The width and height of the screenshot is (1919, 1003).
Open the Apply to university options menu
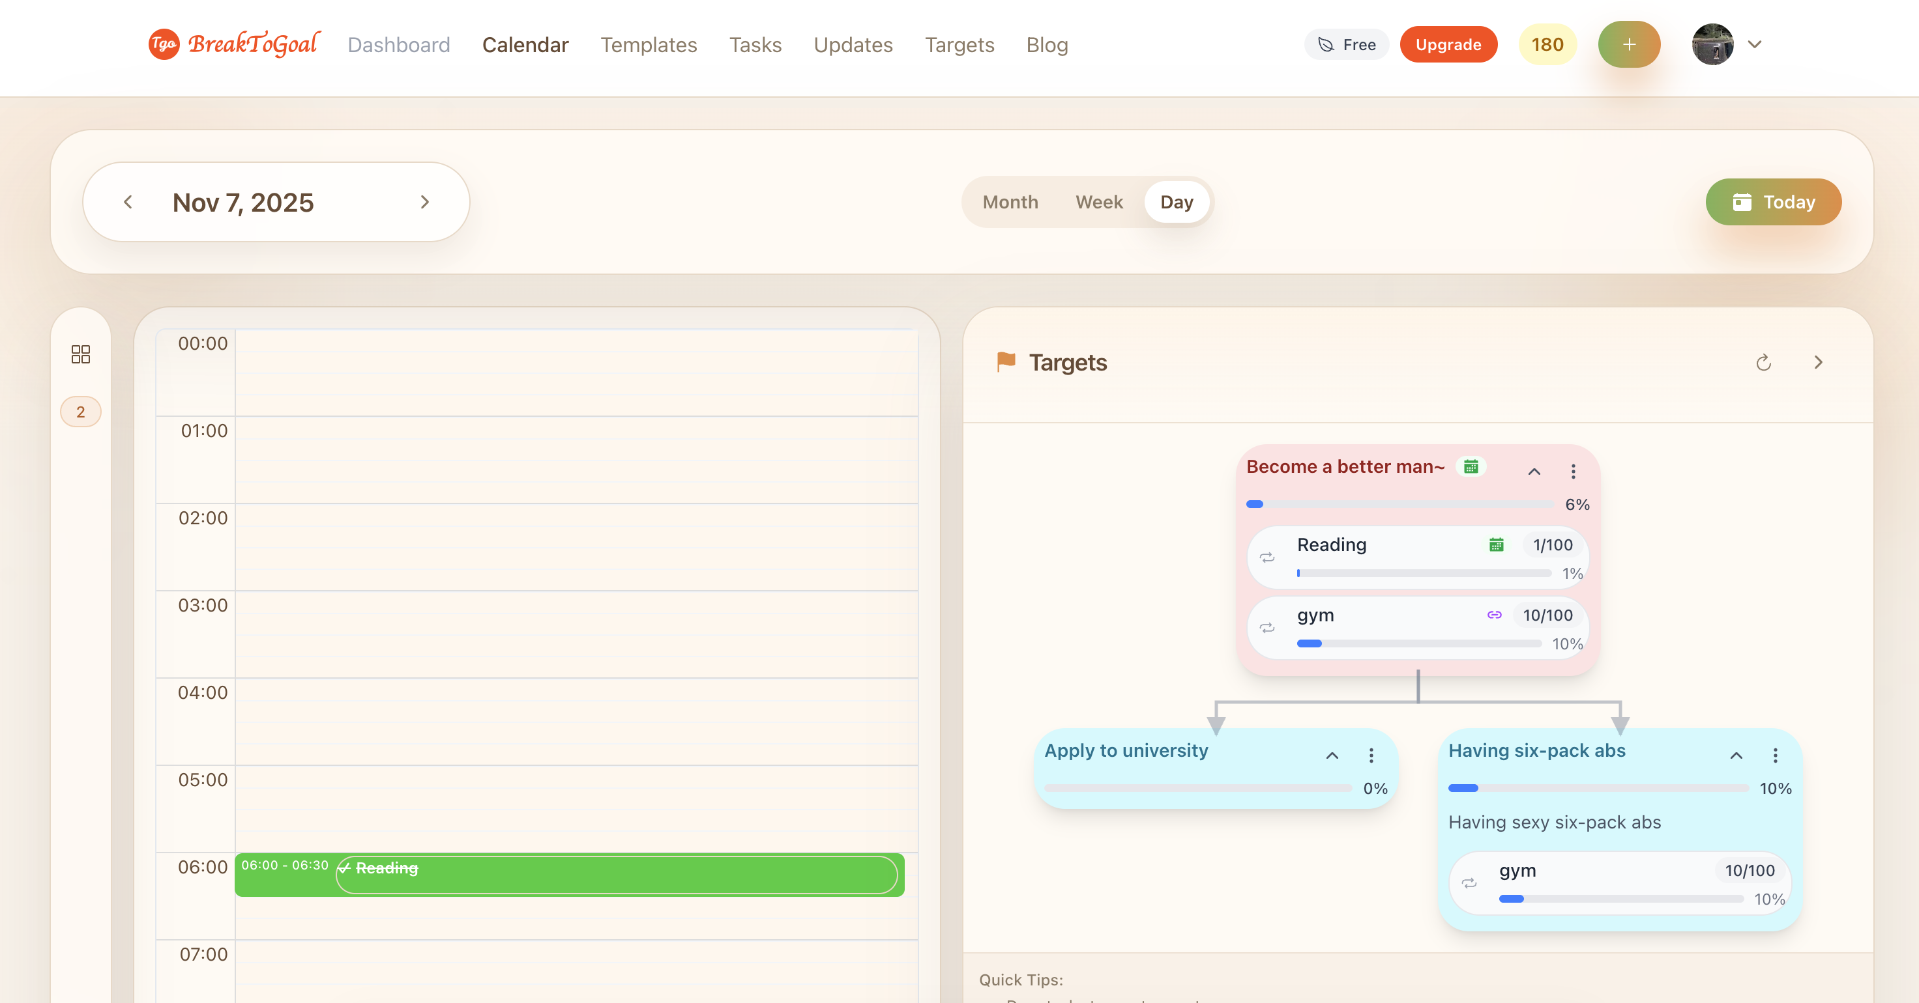pos(1371,756)
